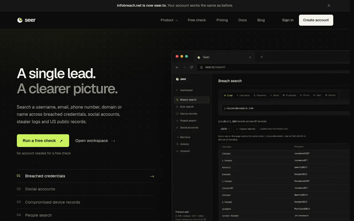Screen dimensions: 354x221
Task: Close the Seer browser tab
Action: pos(250,57)
